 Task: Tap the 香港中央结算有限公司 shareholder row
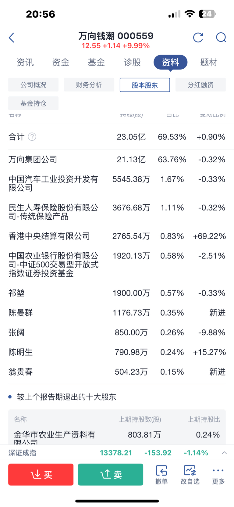117,236
